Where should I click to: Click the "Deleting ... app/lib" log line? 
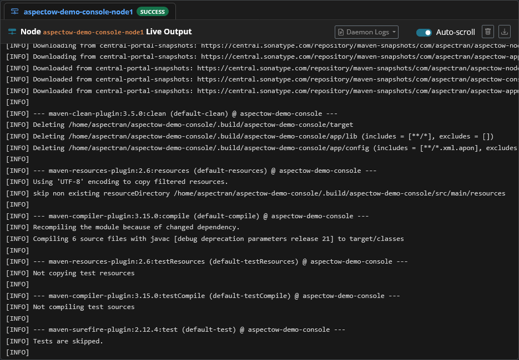(x=250, y=136)
